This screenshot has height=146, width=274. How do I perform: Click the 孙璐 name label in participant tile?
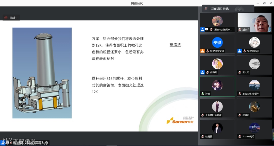pos(208,94)
